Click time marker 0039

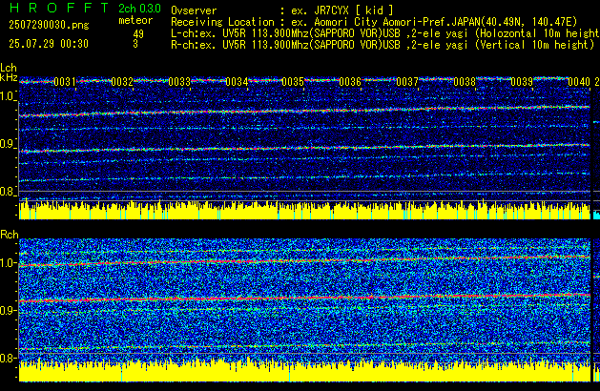[522, 82]
